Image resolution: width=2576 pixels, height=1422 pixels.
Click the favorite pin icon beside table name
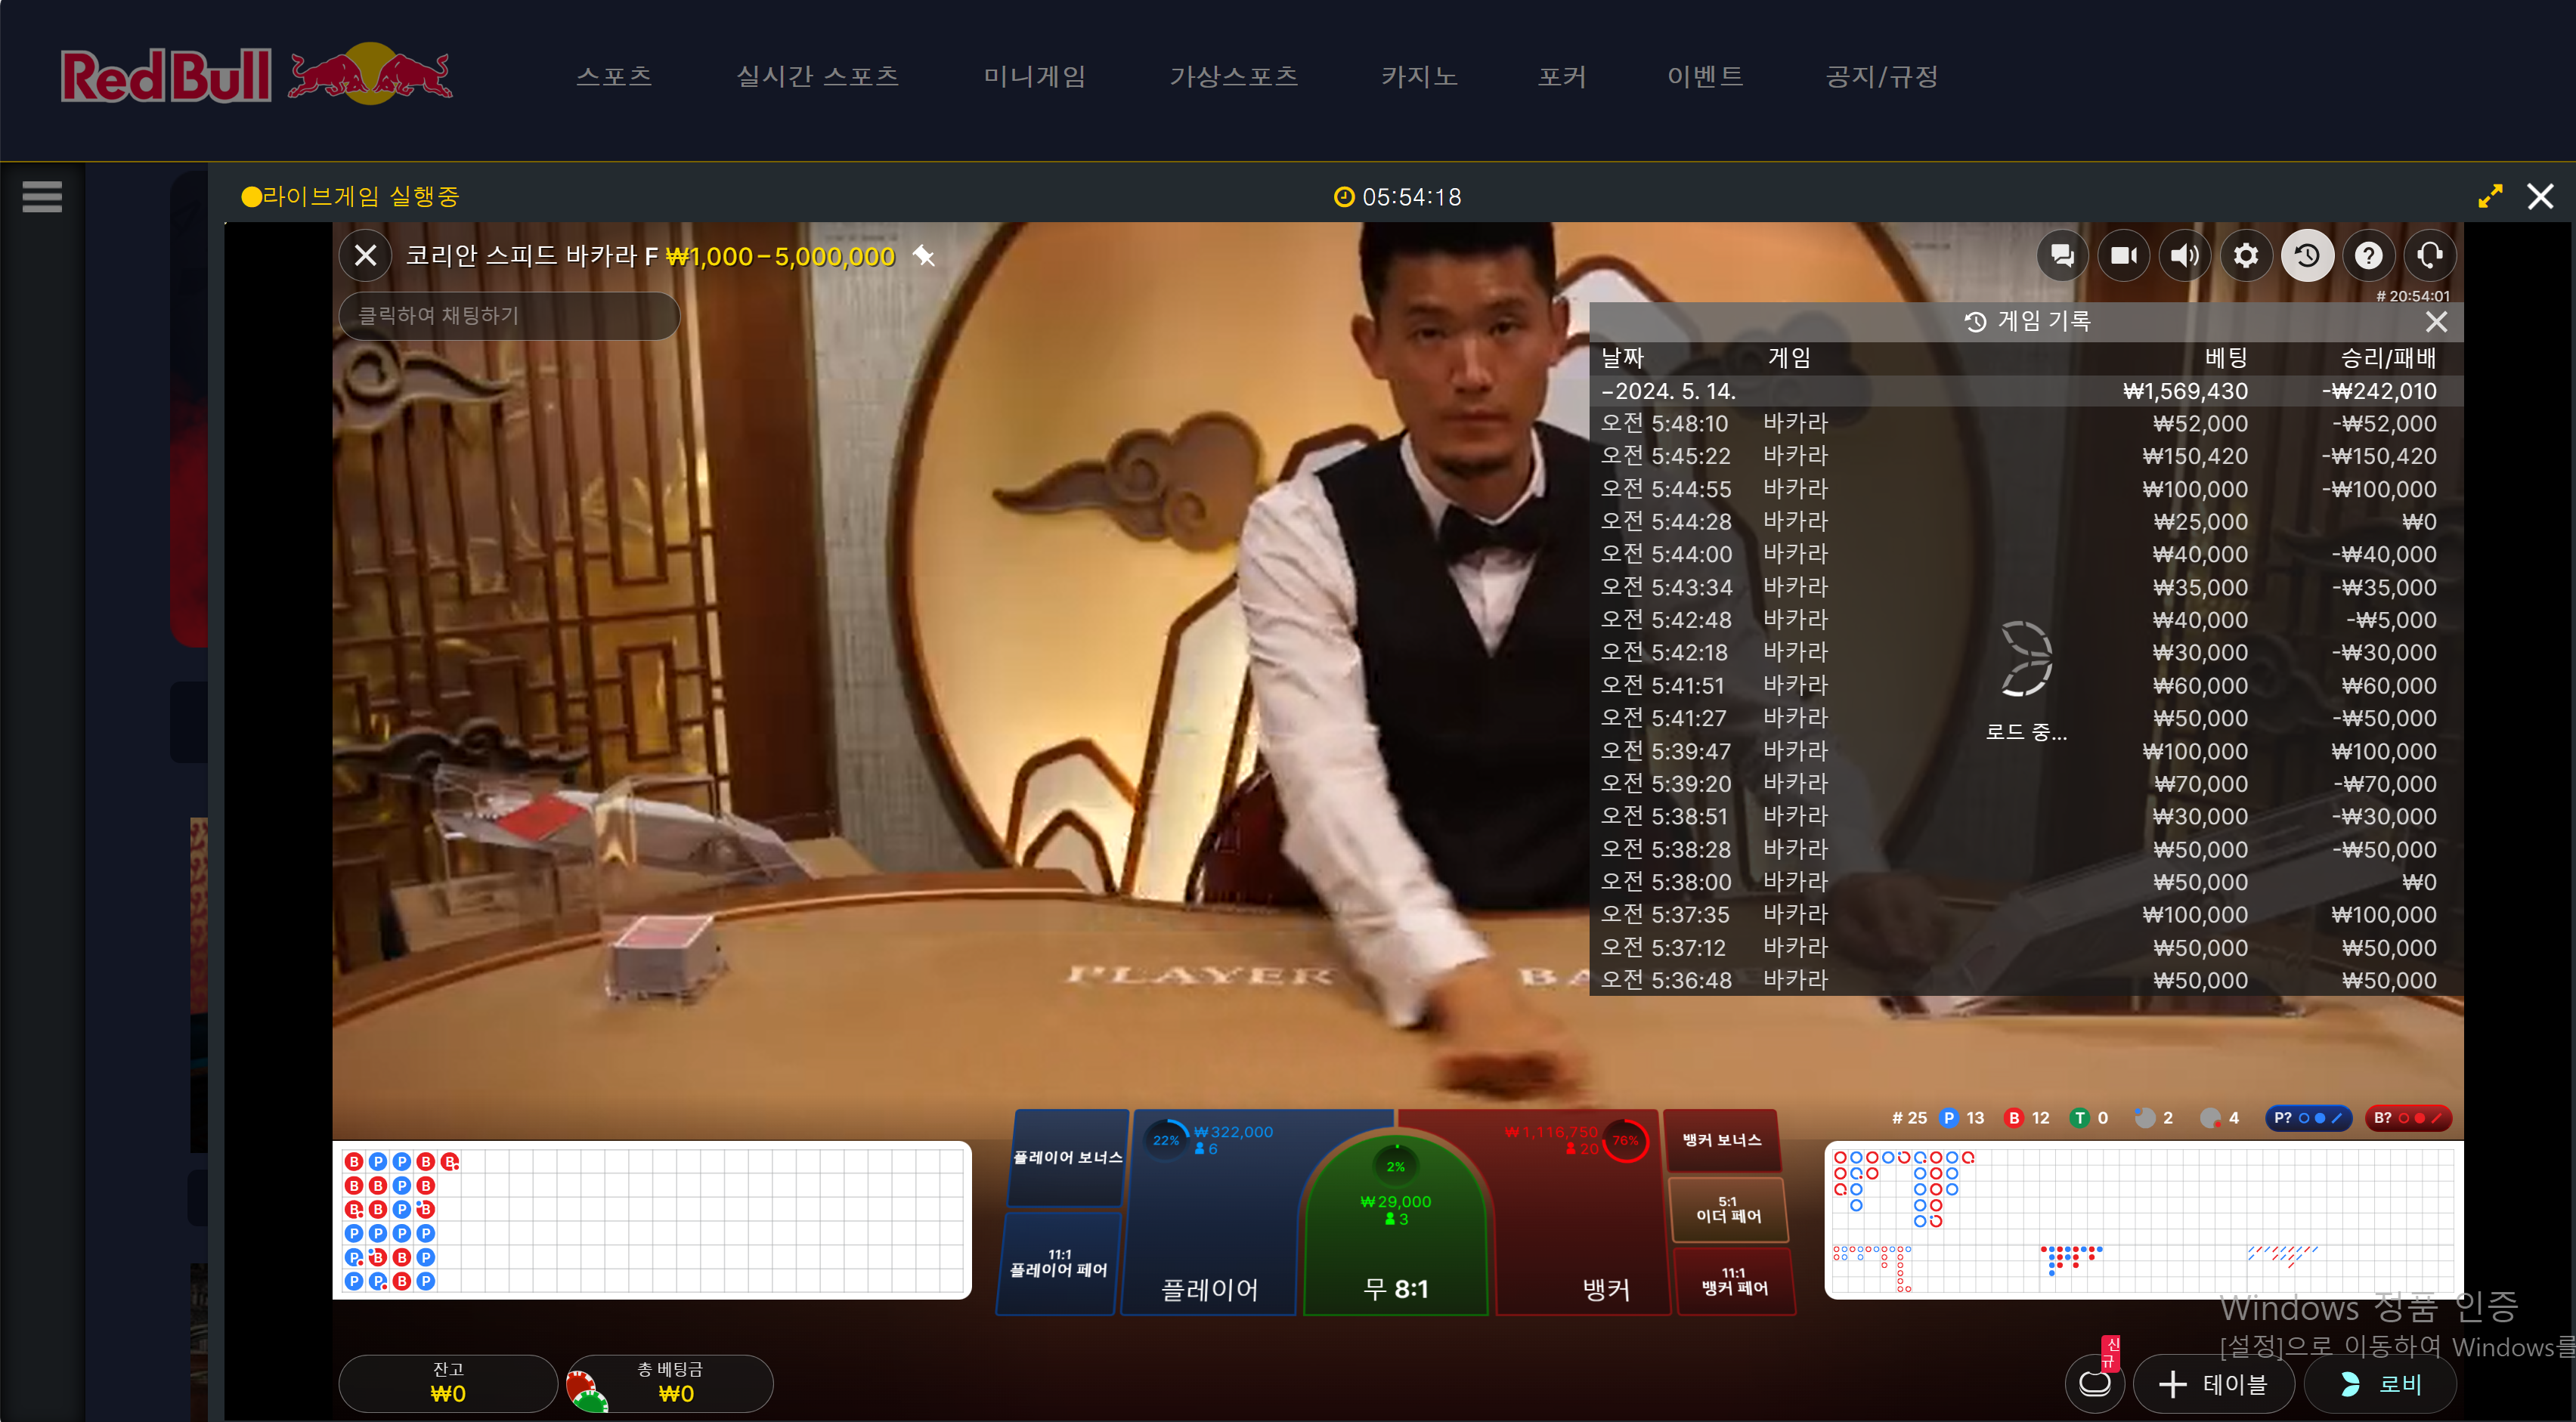[x=924, y=257]
